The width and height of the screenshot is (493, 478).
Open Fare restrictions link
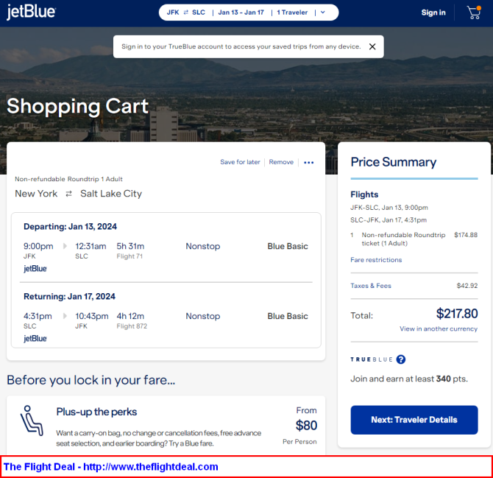pyautogui.click(x=376, y=260)
